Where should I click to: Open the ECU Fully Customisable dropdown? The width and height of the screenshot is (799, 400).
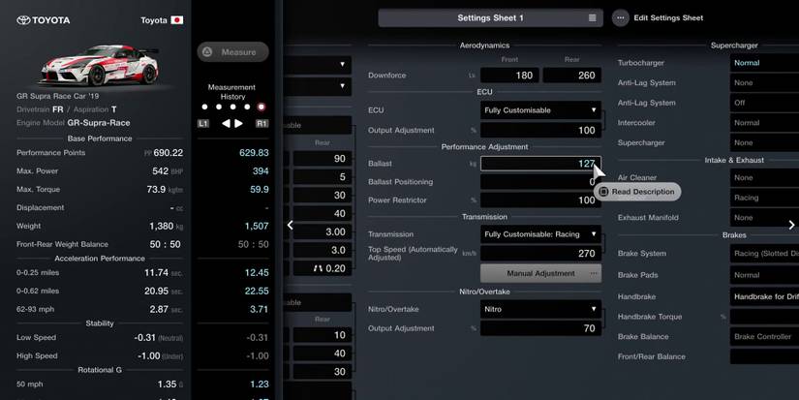(x=540, y=110)
